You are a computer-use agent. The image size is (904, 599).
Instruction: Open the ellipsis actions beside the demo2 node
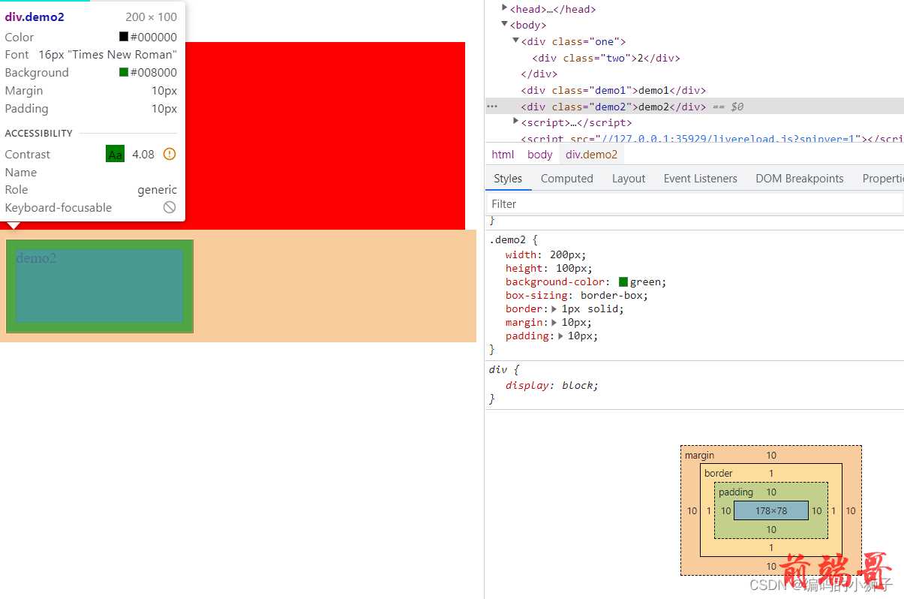[x=492, y=107]
